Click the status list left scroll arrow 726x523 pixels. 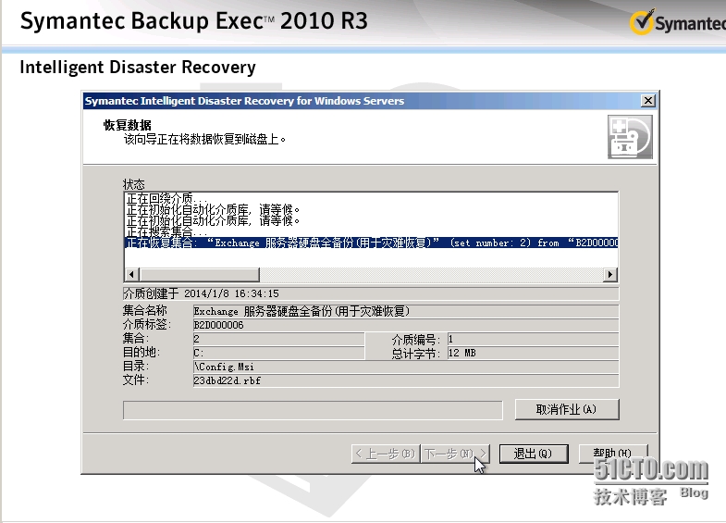132,274
